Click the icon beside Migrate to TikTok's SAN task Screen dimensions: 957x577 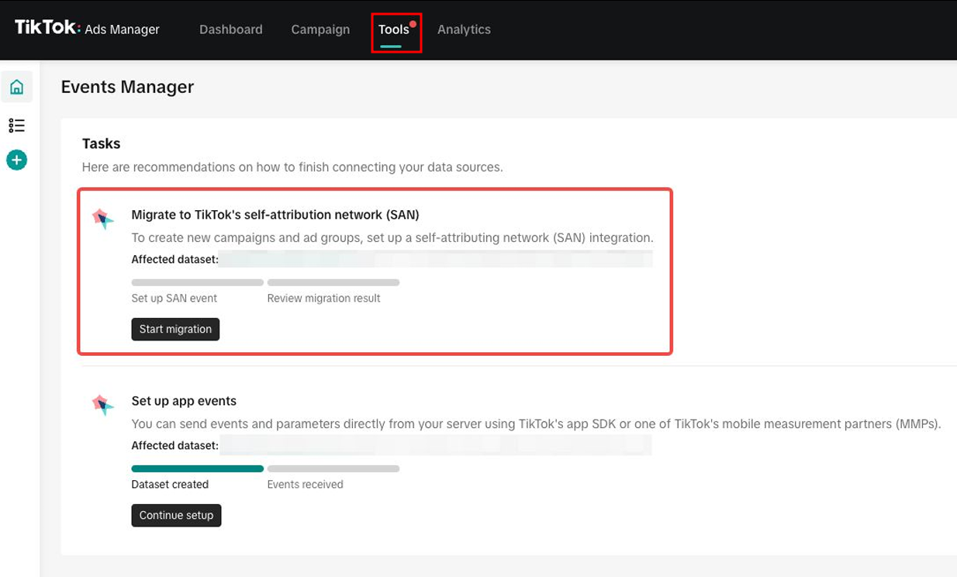click(x=103, y=219)
